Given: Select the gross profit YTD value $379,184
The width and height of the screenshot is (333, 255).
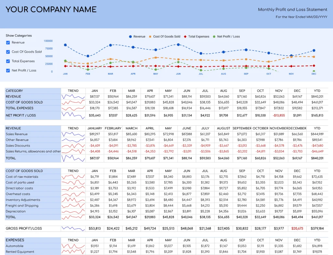Looking at the screenshot, I should [x=317, y=229].
